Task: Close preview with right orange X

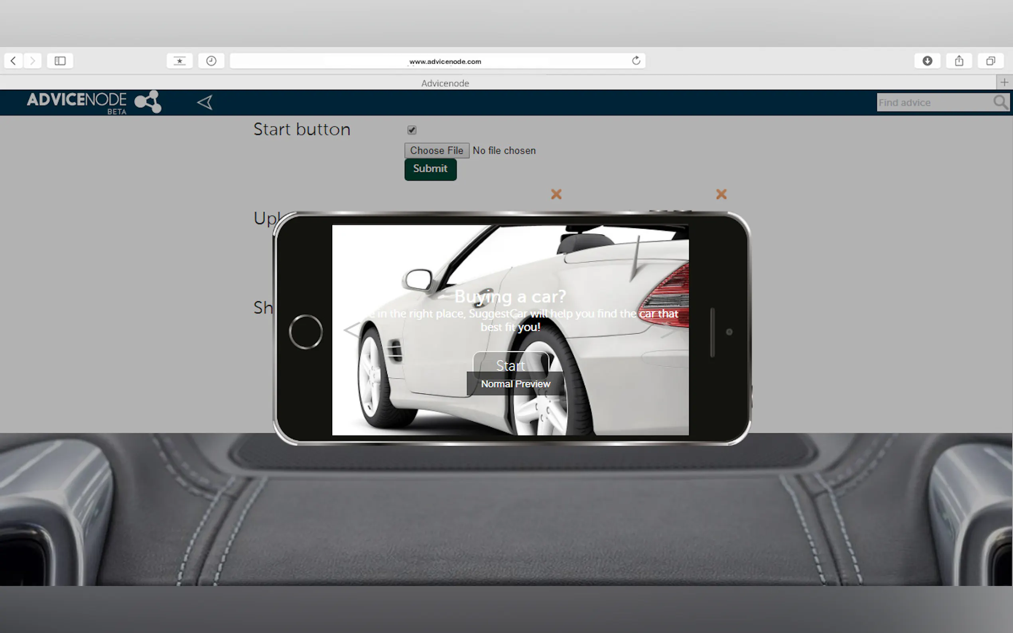Action: click(721, 194)
